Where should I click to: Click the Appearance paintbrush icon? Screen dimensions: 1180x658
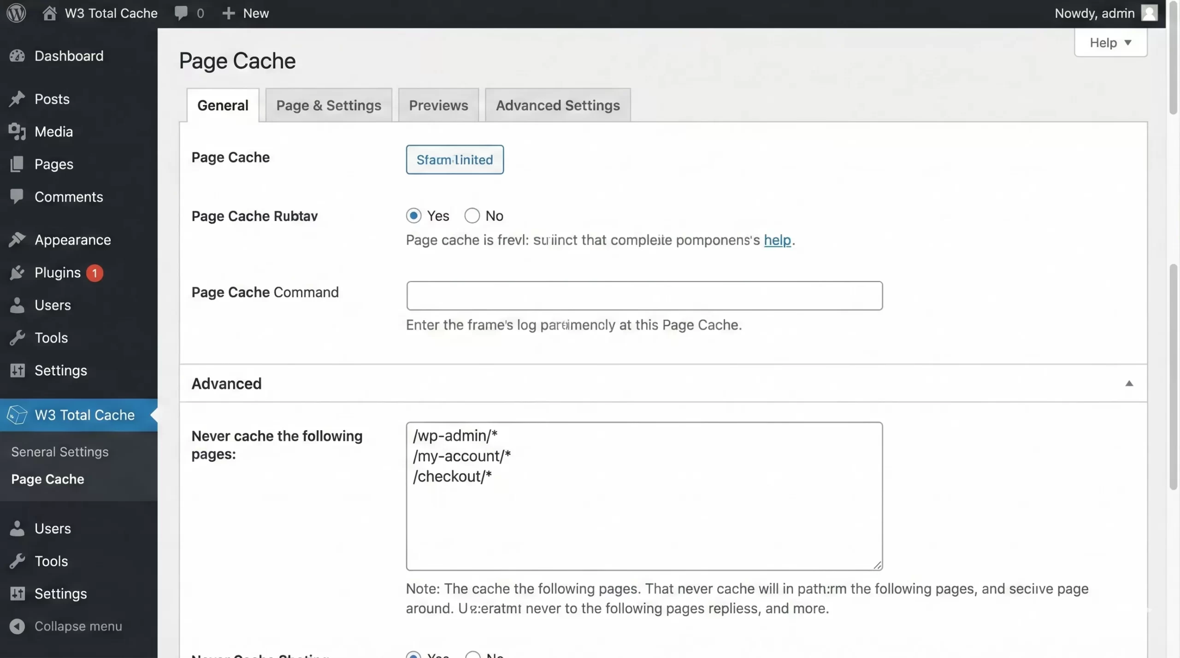[x=17, y=239]
